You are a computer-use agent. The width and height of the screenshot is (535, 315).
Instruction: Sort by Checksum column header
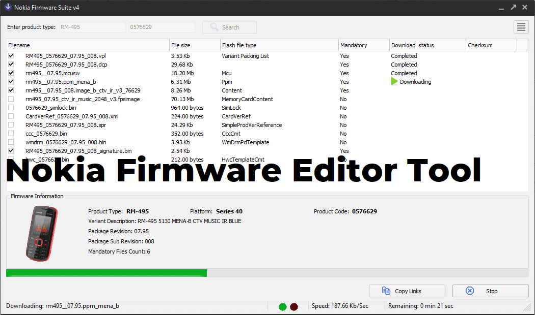492,45
